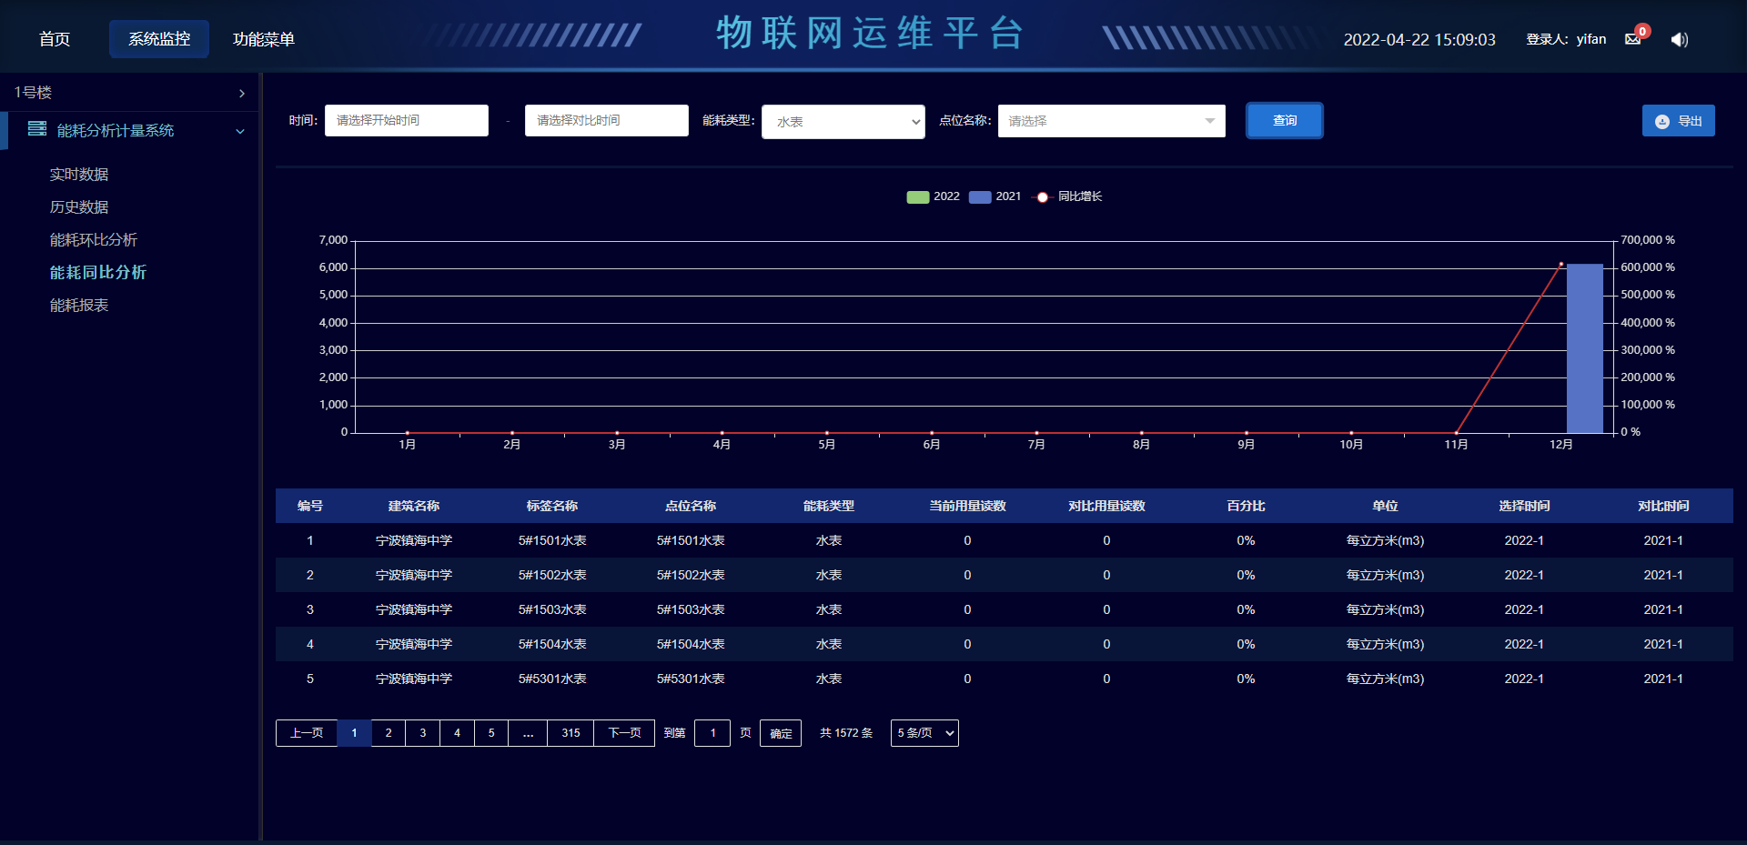Click 5#1502水表 in 点位名称 column
Viewport: 1747px width, 845px height.
pos(691,575)
